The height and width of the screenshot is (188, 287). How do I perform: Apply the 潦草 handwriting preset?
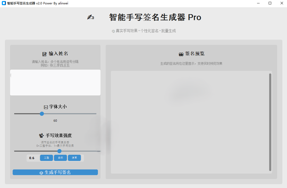click(x=74, y=158)
